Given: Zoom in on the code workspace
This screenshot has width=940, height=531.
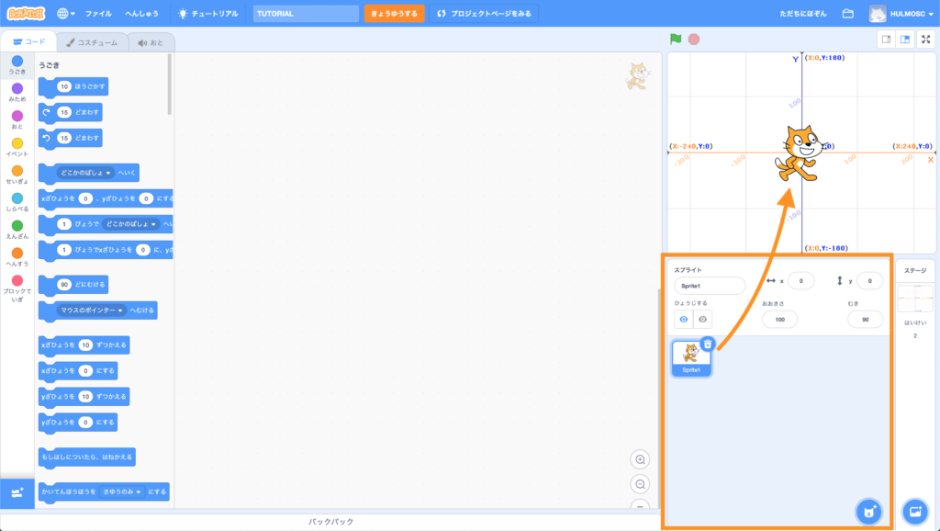Looking at the screenshot, I should [x=641, y=459].
